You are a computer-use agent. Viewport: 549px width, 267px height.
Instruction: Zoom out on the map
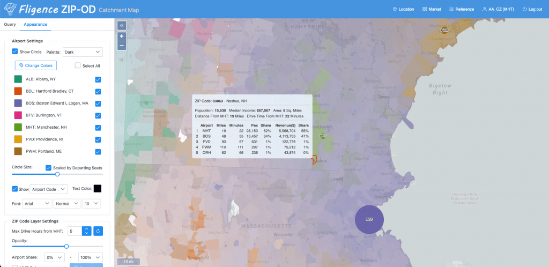pyautogui.click(x=122, y=45)
